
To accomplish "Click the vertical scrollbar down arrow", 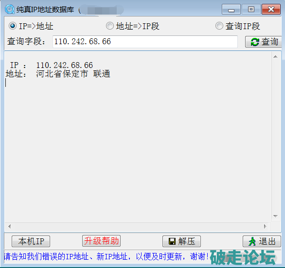I will pos(275,216).
